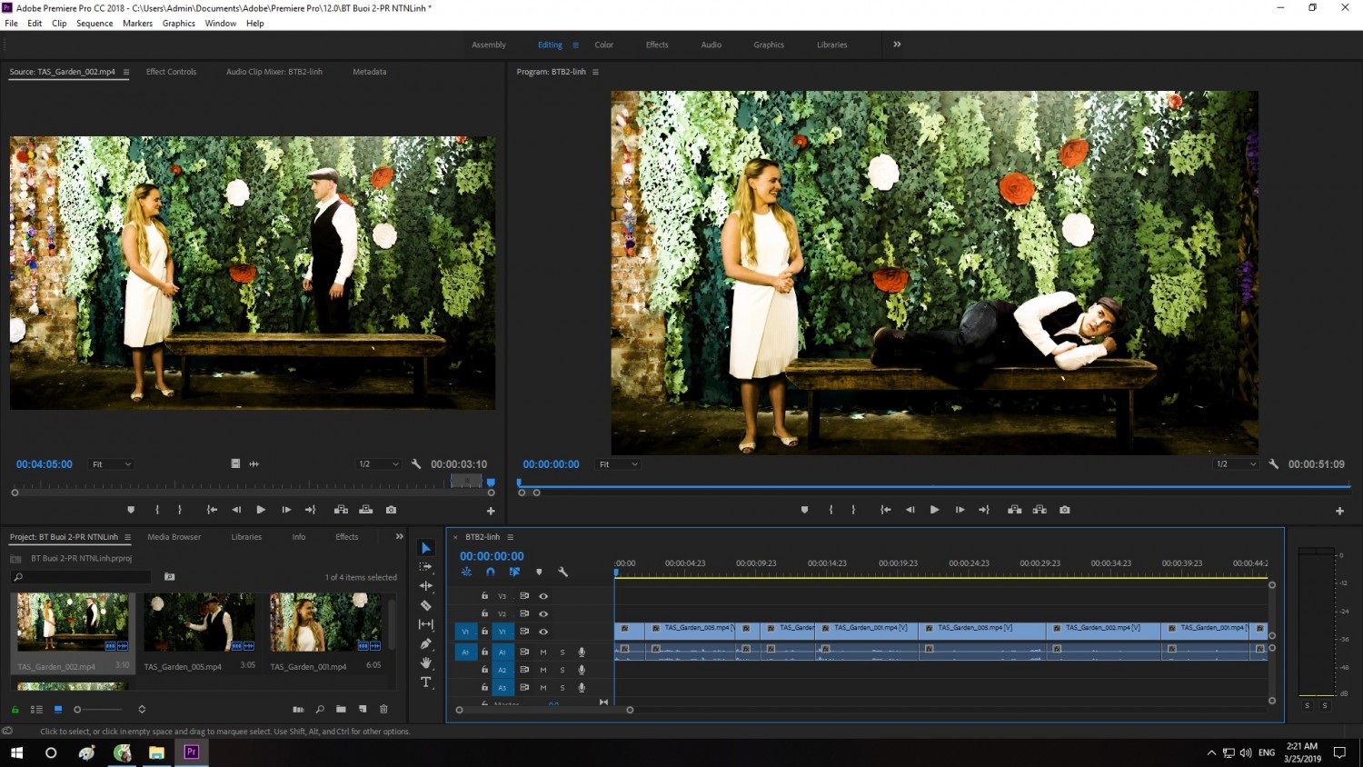
Task: Select the Track Select Forward tool
Action: point(425,567)
